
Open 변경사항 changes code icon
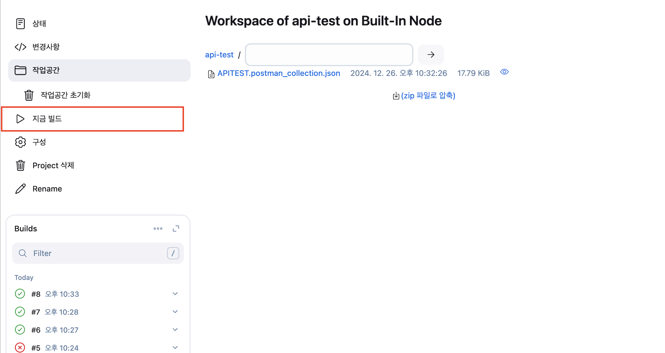20,47
